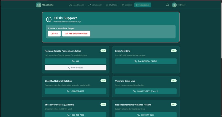Click The Trevor Project (LGBTQ+) heading
The width and height of the screenshot is (222, 117).
click(59, 105)
